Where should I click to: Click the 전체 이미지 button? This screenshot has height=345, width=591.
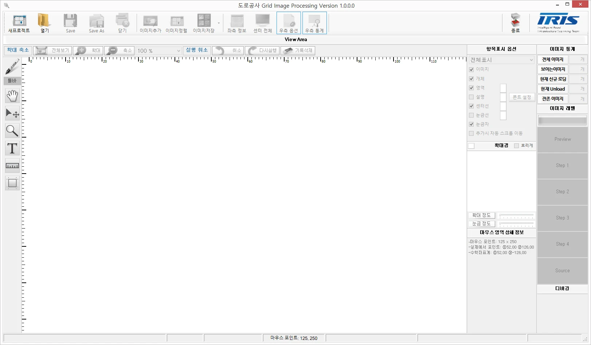[x=552, y=59]
